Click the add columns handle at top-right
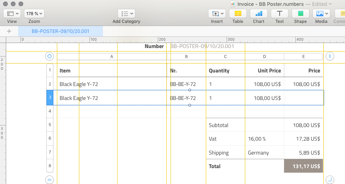Screen dimensions: 345x184 pyautogui.click(x=330, y=57)
